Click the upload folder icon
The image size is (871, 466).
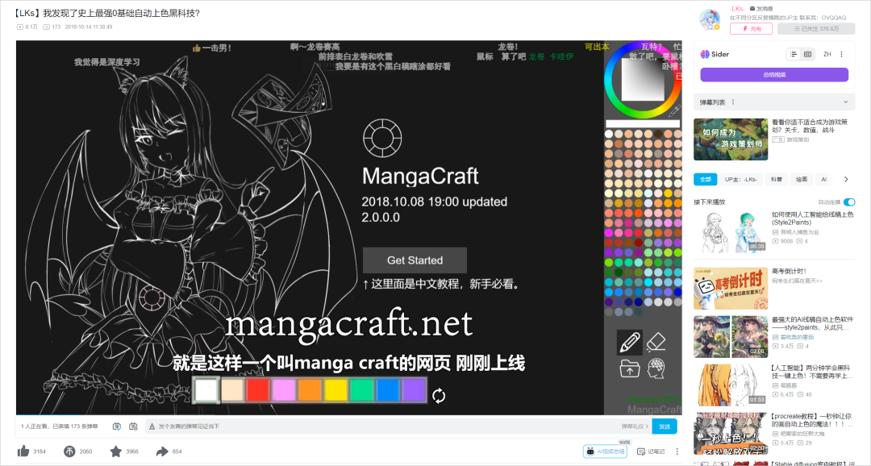click(629, 369)
